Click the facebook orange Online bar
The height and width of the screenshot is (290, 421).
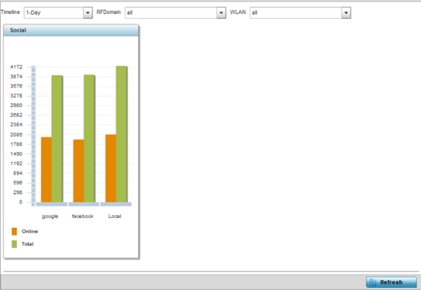(78, 171)
